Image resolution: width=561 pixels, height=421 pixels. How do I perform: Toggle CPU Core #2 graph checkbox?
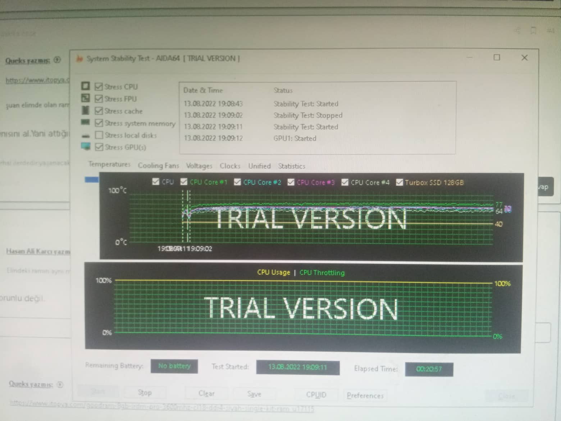[x=237, y=182]
